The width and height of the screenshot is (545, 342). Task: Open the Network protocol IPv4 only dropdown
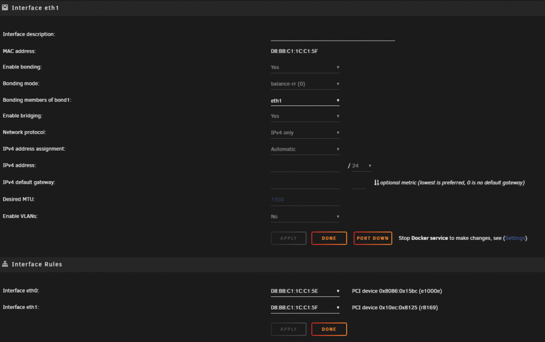point(305,133)
